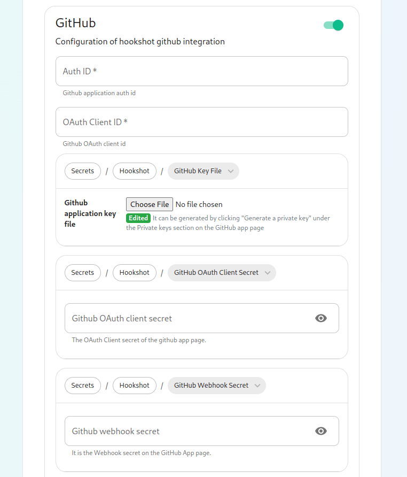Open Hookshot breadcrumb in Webhook Secret card
The image size is (407, 477).
[135, 386]
